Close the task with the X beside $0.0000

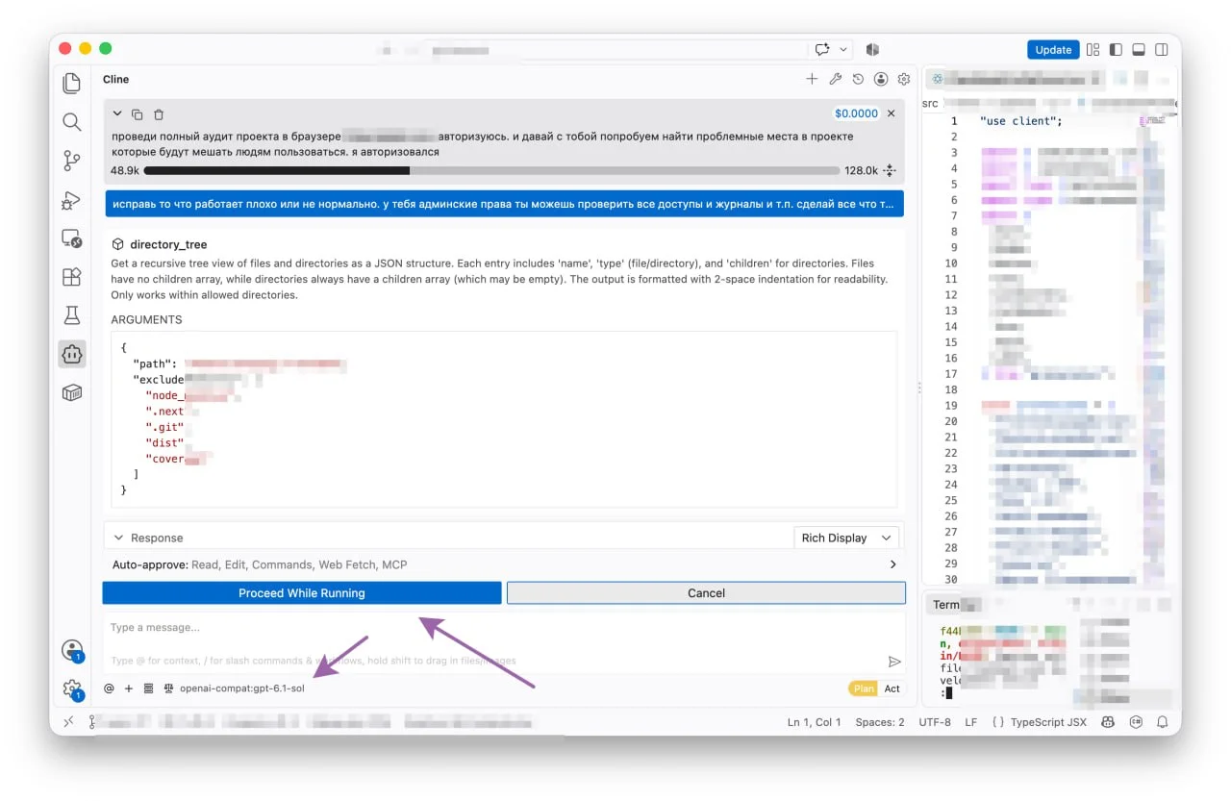(892, 113)
